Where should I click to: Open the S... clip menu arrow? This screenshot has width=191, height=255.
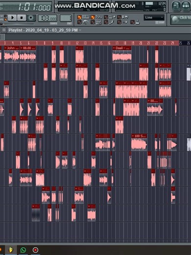pyautogui.click(x=76, y=189)
